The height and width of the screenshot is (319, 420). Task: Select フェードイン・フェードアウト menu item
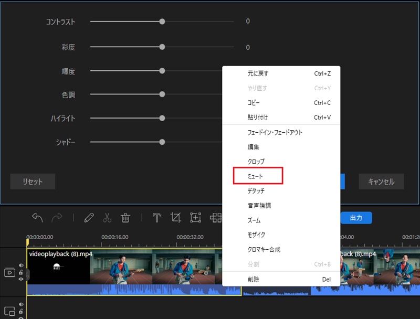281,132
